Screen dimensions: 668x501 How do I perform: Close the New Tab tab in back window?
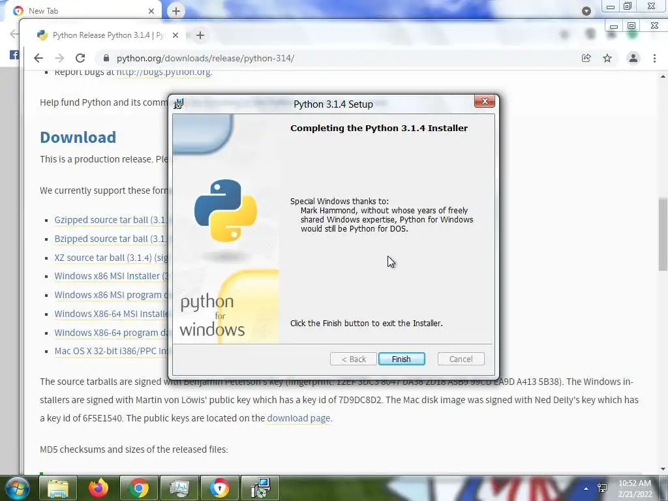151,11
